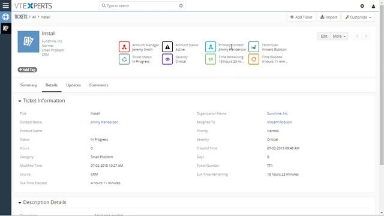Screen dimensions: 384x216
Task: Click the Time Remaining green icon
Action: point(211,59)
